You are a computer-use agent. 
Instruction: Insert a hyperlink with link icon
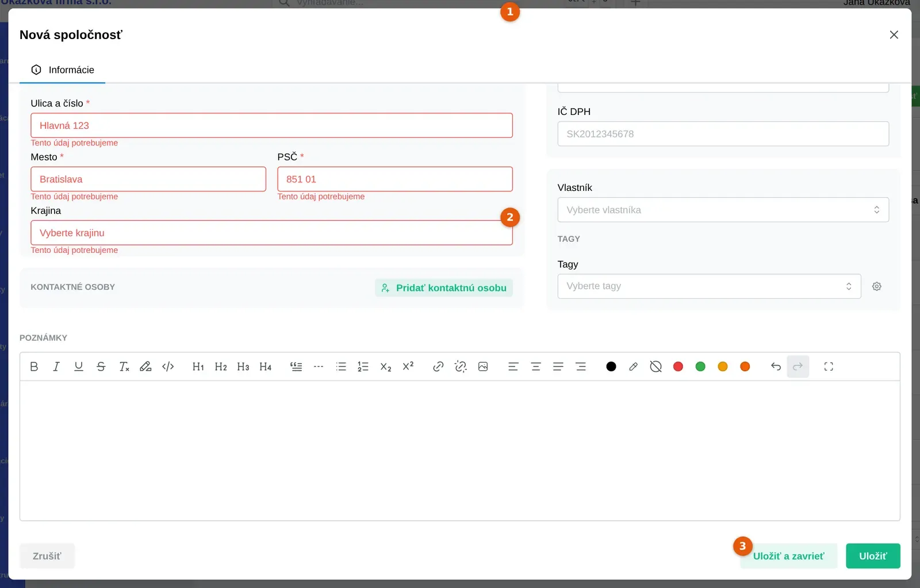pos(438,367)
